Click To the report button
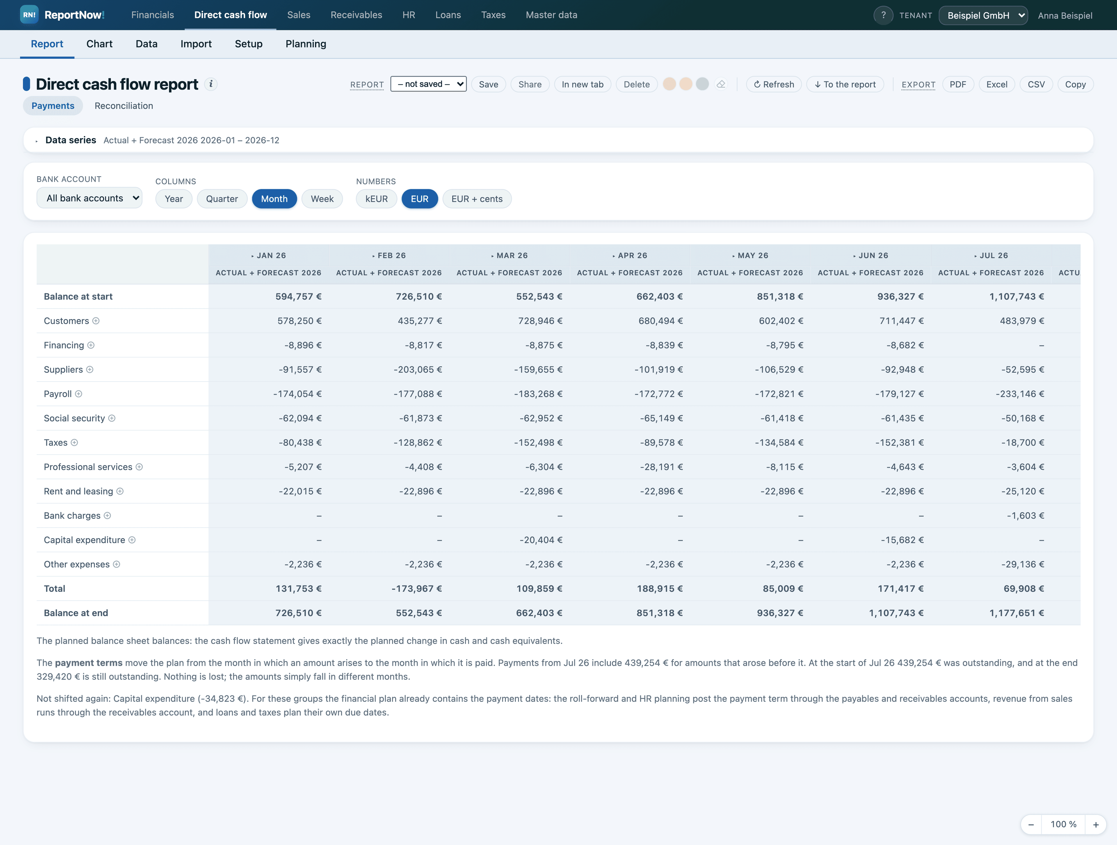 pos(845,84)
